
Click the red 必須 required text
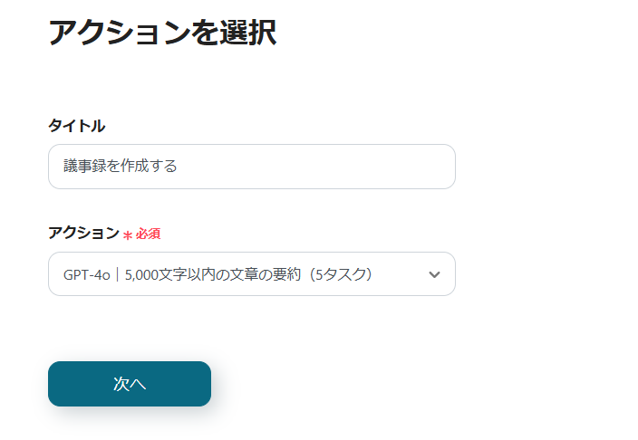[x=149, y=234]
